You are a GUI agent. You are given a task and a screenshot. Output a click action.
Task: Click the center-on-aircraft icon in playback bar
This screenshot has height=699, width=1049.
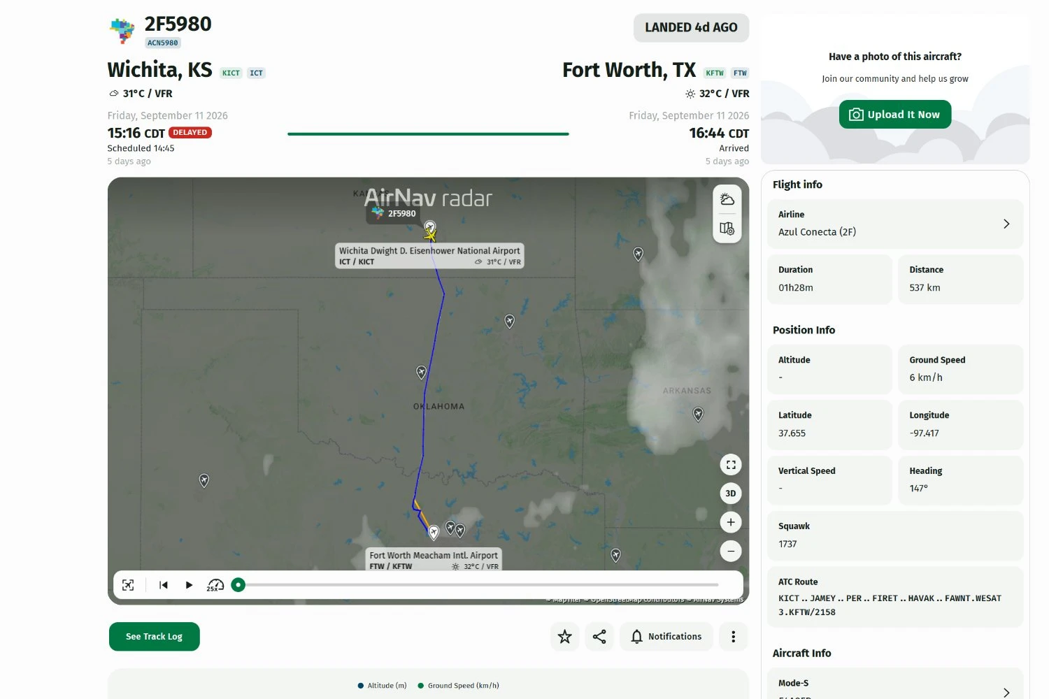[128, 585]
